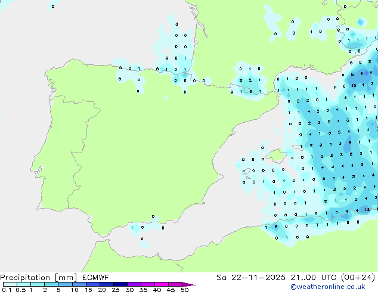Click the 45–50 mm legend swatch
This screenshot has width=378, height=292.
tap(175, 284)
